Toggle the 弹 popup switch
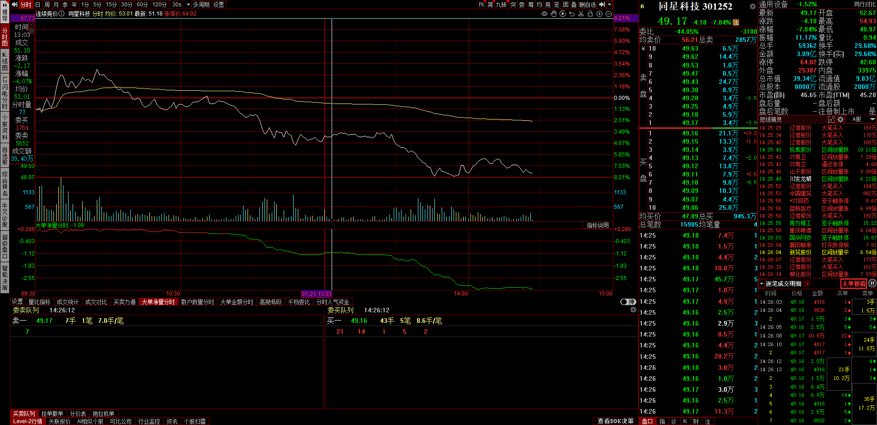 point(628,302)
